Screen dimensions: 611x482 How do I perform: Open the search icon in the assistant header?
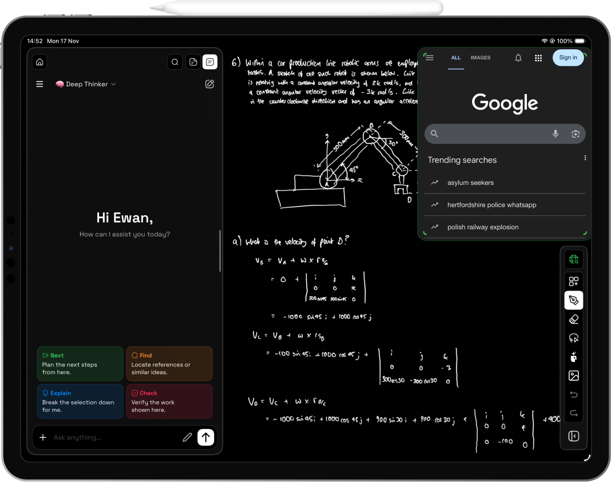pos(175,62)
